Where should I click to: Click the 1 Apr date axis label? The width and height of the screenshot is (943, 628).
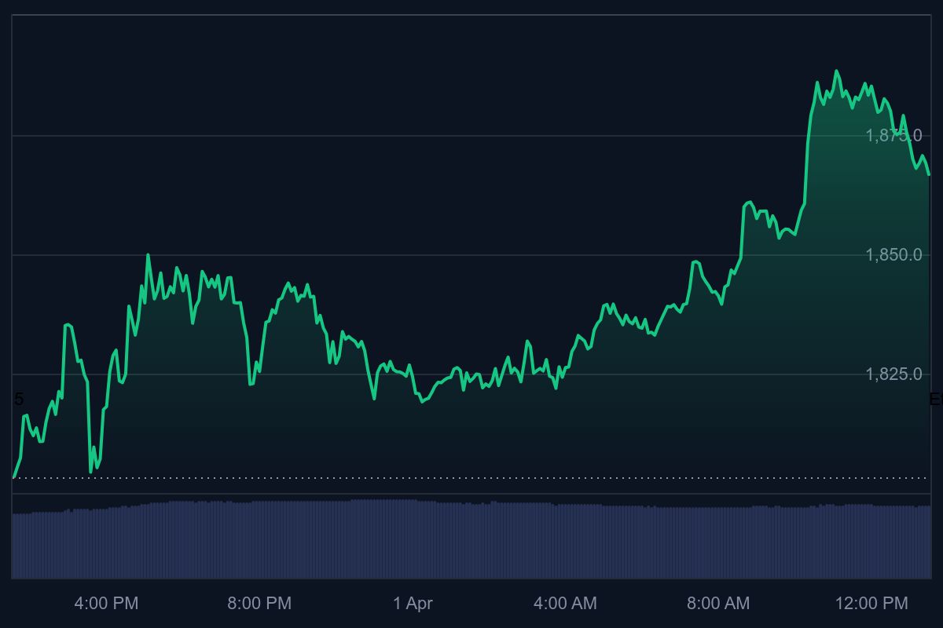413,604
